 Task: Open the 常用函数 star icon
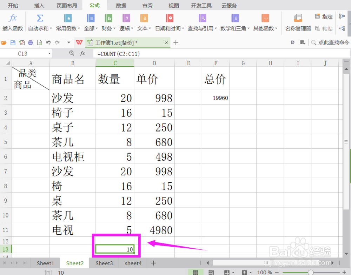point(68,18)
